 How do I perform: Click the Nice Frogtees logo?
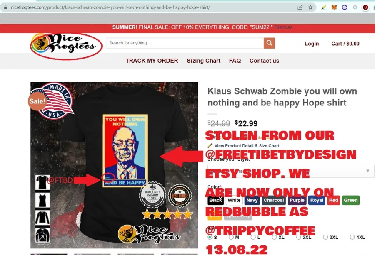(66, 45)
